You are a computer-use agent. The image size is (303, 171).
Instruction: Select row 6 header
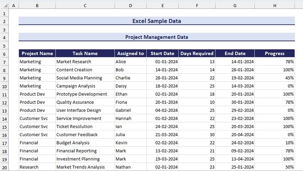(4, 45)
